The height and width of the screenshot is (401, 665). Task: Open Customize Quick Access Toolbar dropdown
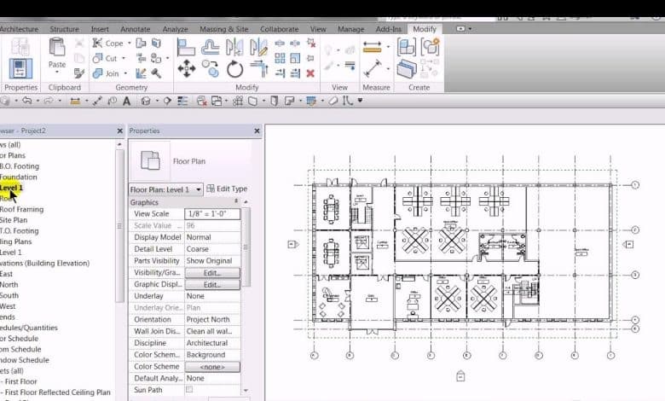pos(360,101)
